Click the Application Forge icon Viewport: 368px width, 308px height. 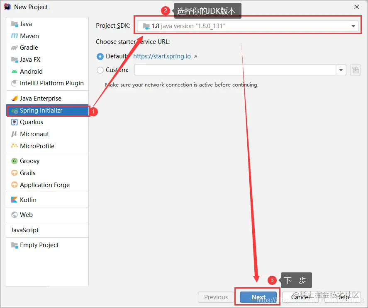point(15,185)
